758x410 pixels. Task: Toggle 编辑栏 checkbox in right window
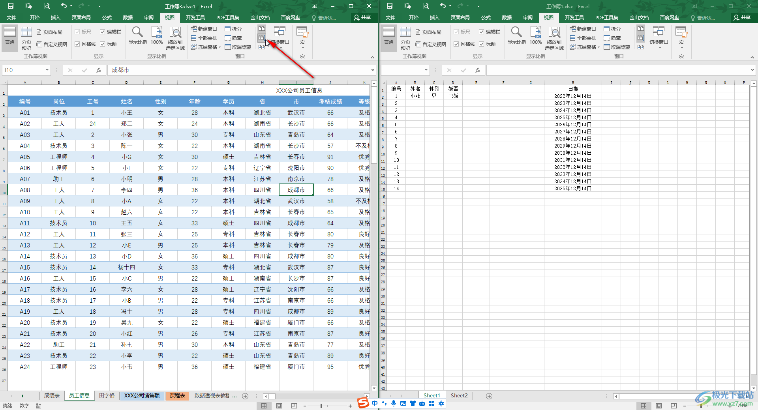coord(490,32)
